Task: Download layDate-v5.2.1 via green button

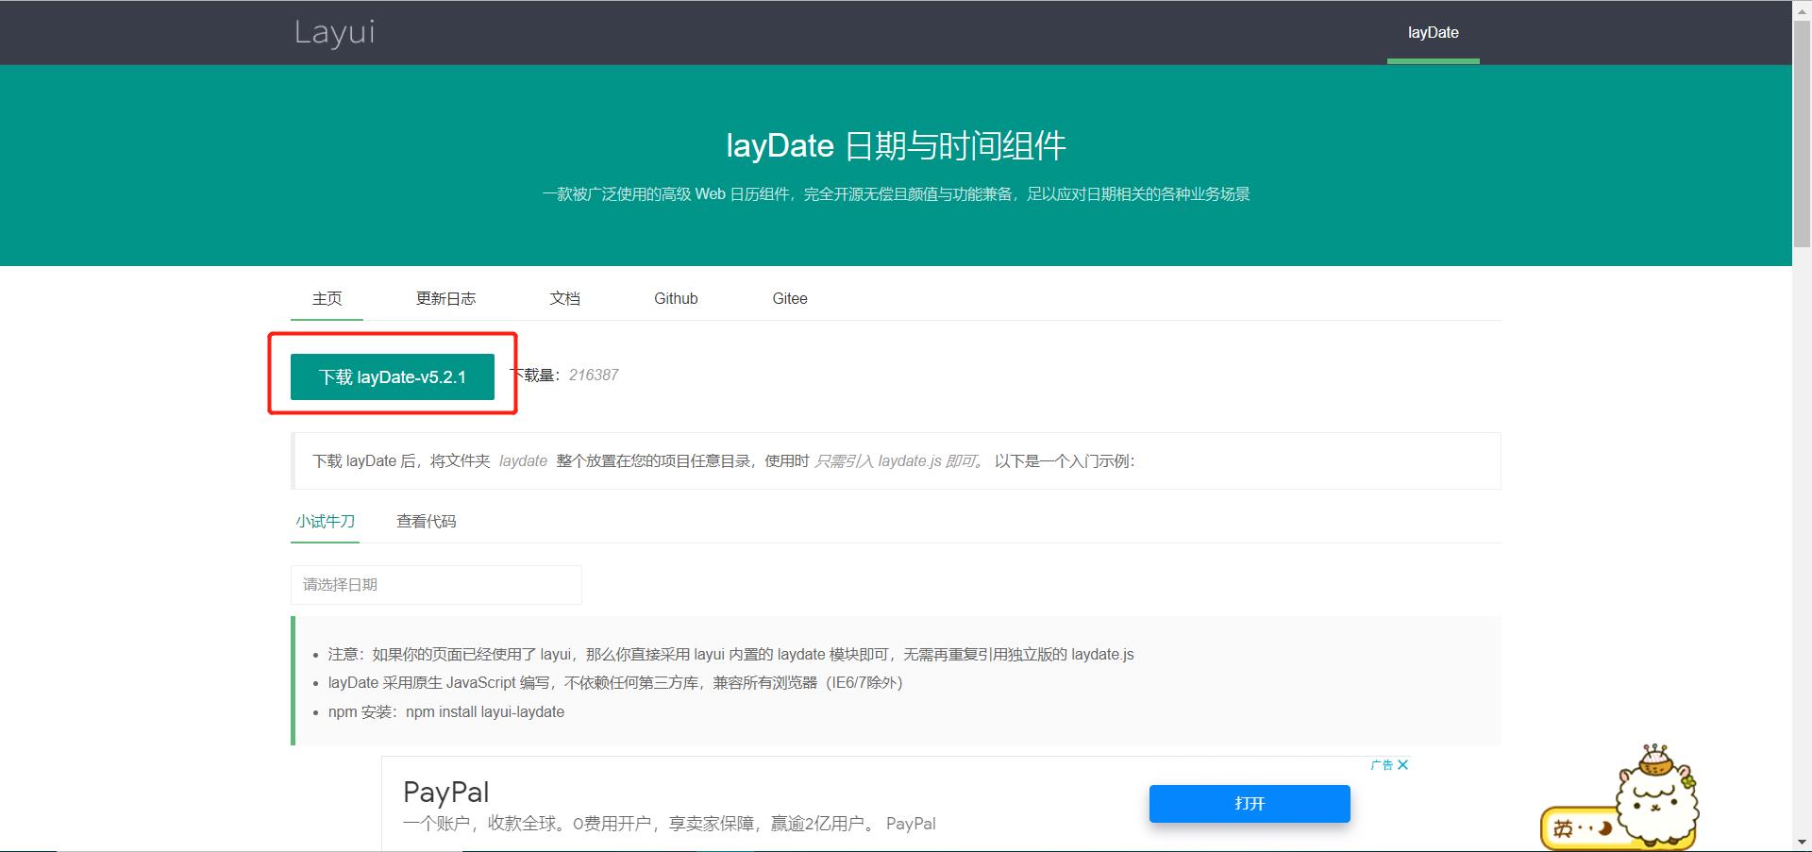Action: [x=393, y=376]
